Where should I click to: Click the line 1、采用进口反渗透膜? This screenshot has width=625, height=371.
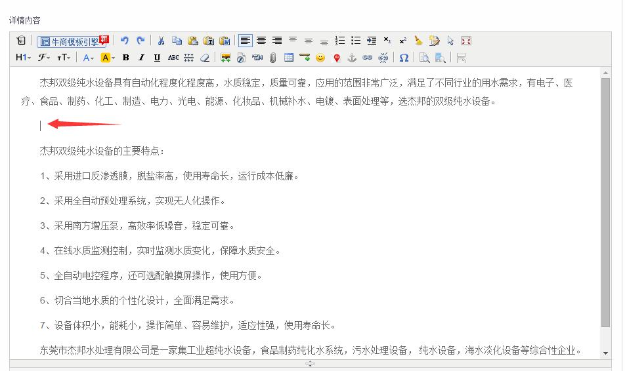tap(169, 176)
